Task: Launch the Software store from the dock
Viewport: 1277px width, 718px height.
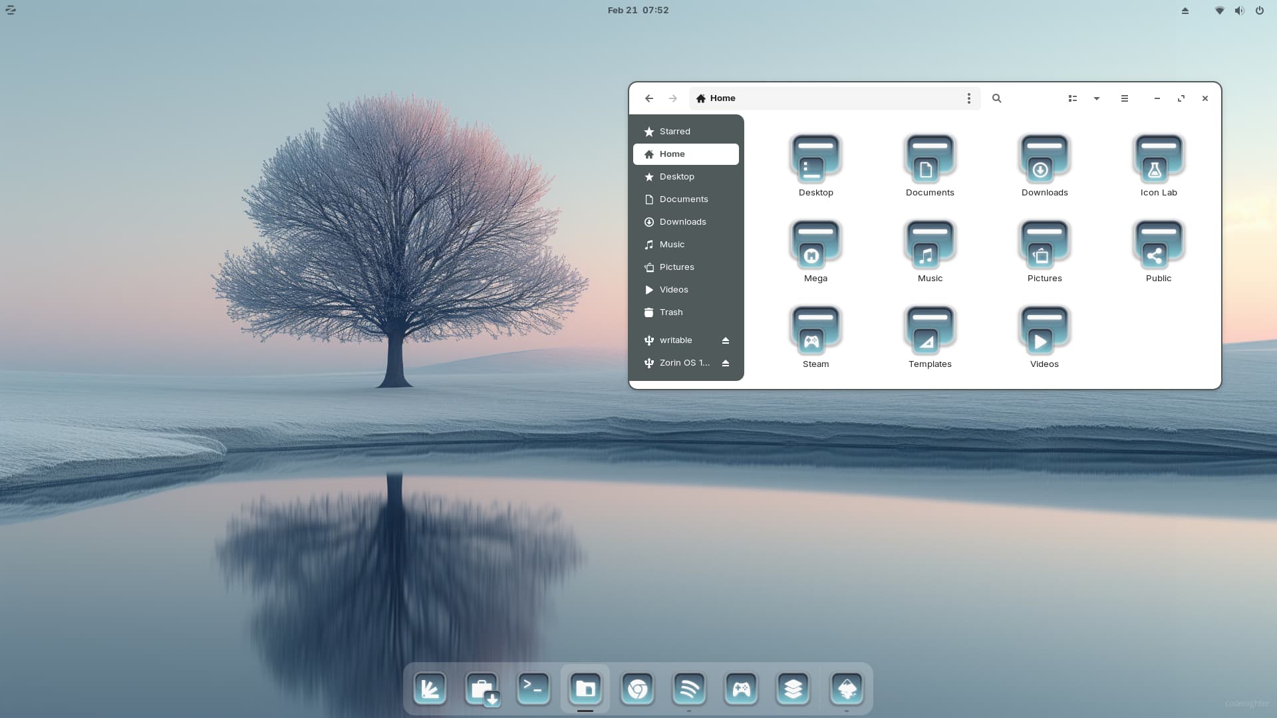Action: pos(482,689)
